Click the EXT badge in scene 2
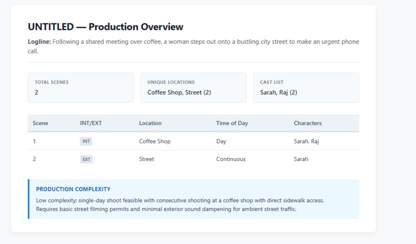This screenshot has height=244, width=416. point(86,159)
